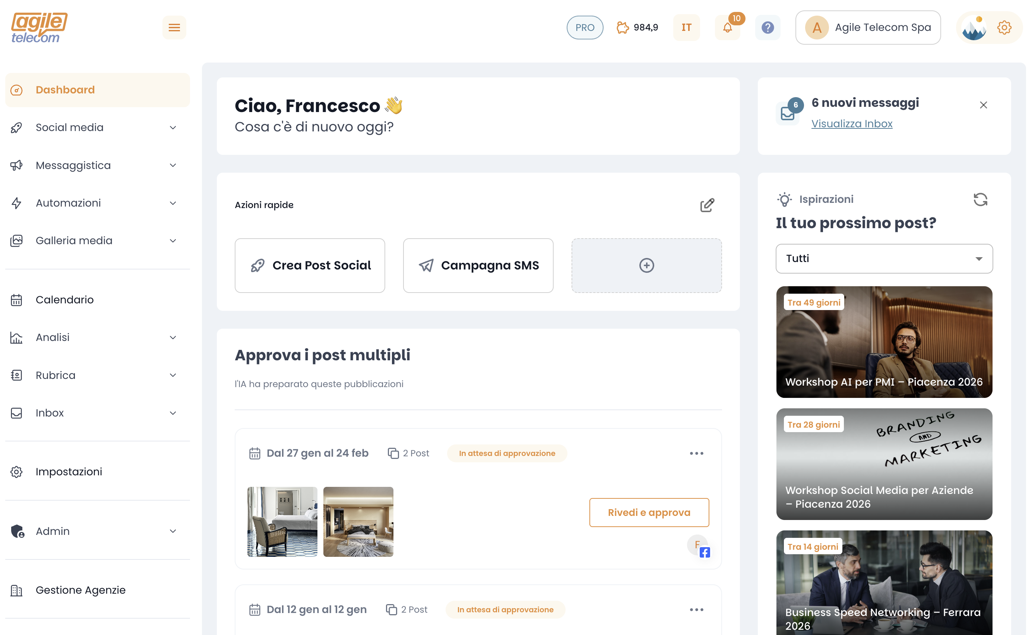Go to Impostazioni in the sidebar
The height and width of the screenshot is (635, 1035).
coord(69,472)
